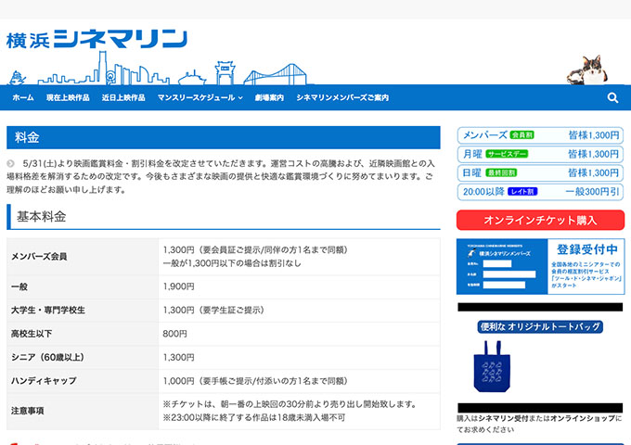
Task: Click the ※23:00以降 age restriction note
Action: (254, 418)
